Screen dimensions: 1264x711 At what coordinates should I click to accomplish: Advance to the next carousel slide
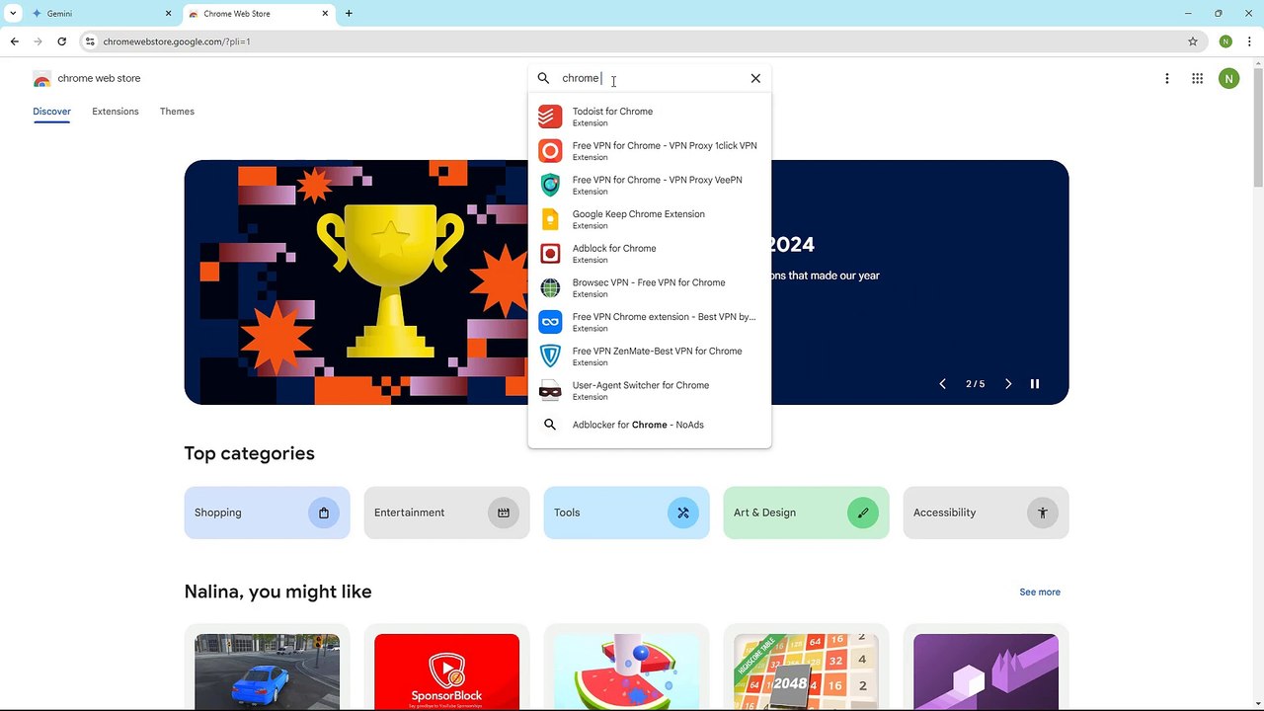point(1008,384)
